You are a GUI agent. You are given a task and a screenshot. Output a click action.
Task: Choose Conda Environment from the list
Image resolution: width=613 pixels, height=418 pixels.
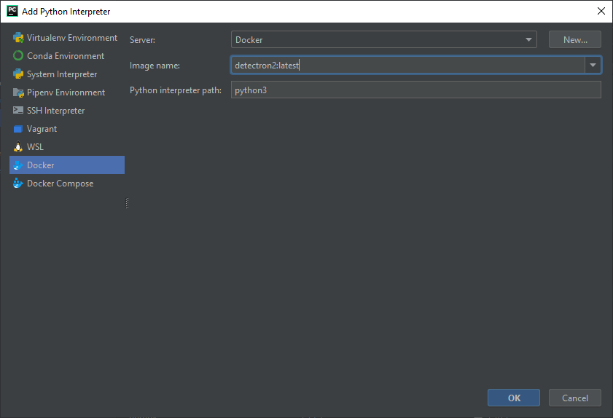point(67,56)
